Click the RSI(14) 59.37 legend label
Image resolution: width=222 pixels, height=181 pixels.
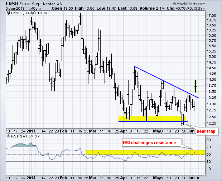click(25, 136)
